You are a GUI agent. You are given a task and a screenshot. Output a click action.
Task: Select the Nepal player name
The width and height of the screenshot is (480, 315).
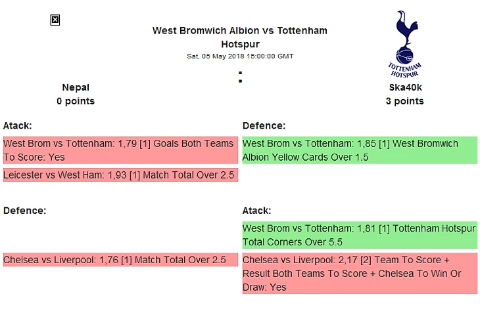[x=76, y=87]
